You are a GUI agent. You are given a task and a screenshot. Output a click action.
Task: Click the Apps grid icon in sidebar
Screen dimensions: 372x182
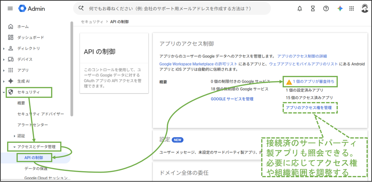click(x=11, y=70)
